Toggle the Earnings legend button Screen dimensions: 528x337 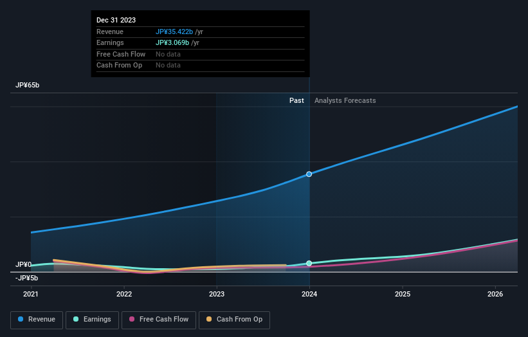(92, 320)
